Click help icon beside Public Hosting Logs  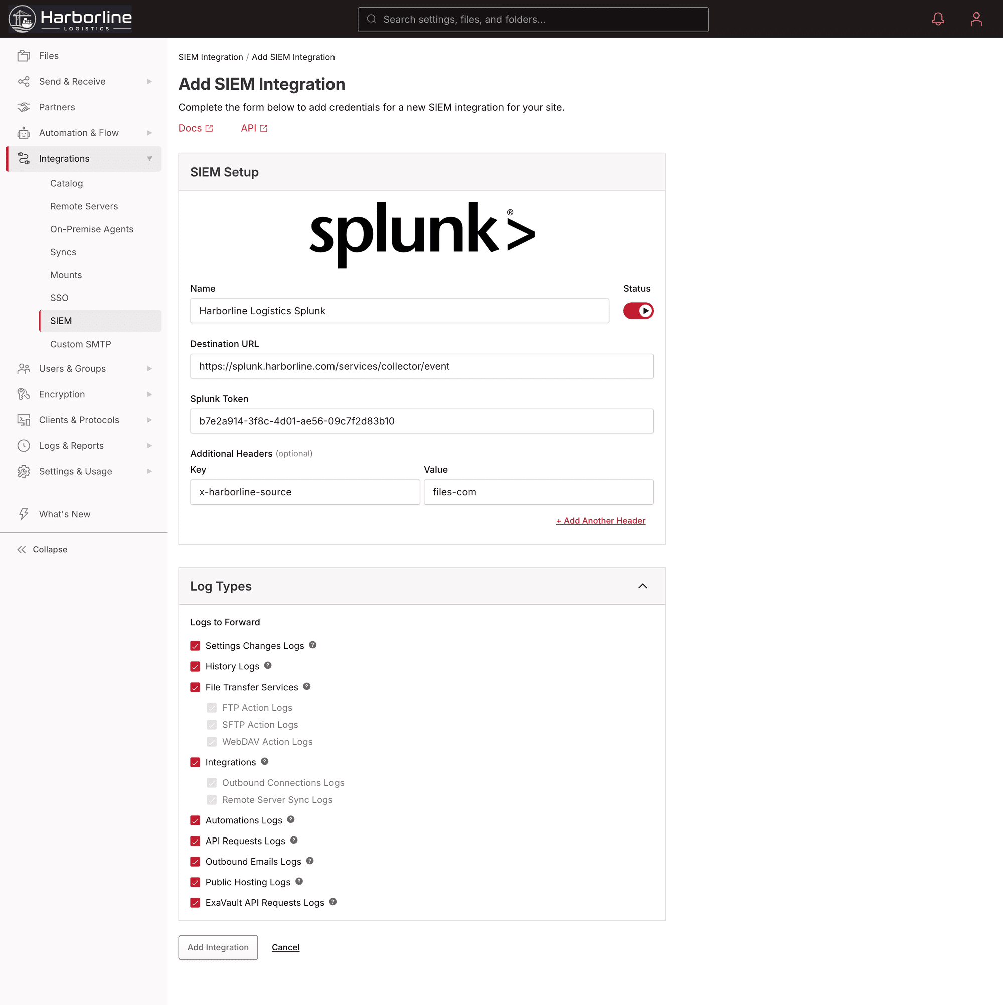299,881
